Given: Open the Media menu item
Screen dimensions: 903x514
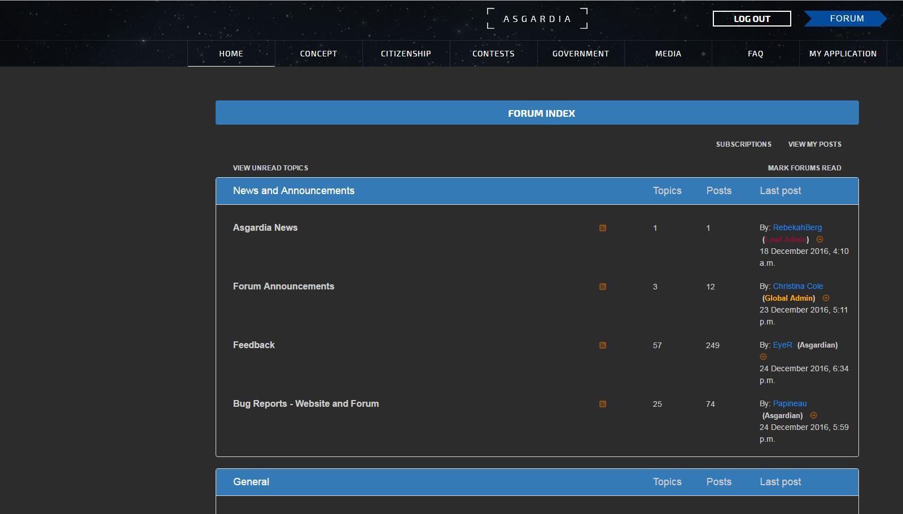Looking at the screenshot, I should click(x=668, y=54).
